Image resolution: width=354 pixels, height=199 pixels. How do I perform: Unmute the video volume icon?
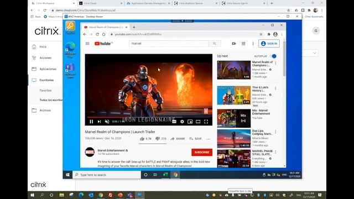pyautogui.click(x=107, y=122)
